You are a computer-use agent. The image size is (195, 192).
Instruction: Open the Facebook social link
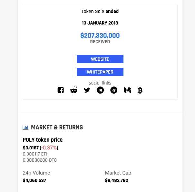[x=61, y=90]
